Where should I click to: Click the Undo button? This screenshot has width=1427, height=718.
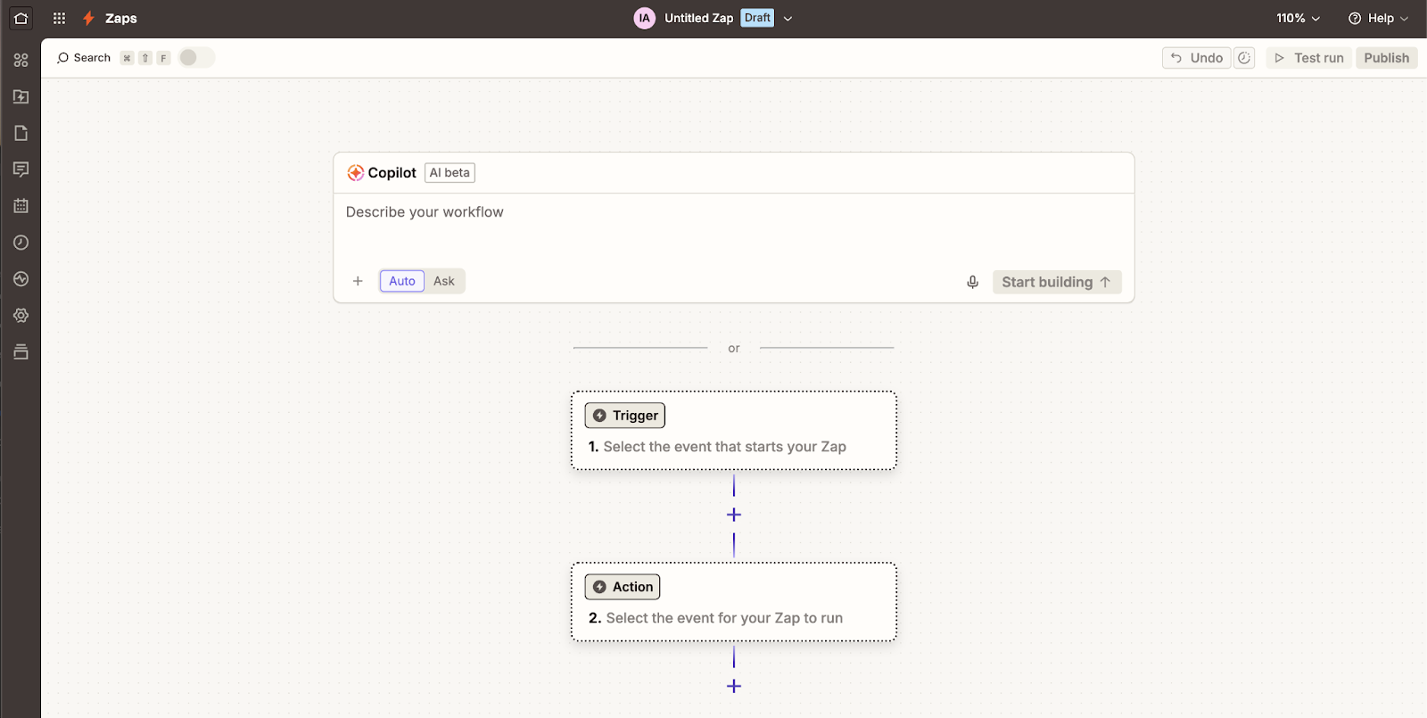1196,58
